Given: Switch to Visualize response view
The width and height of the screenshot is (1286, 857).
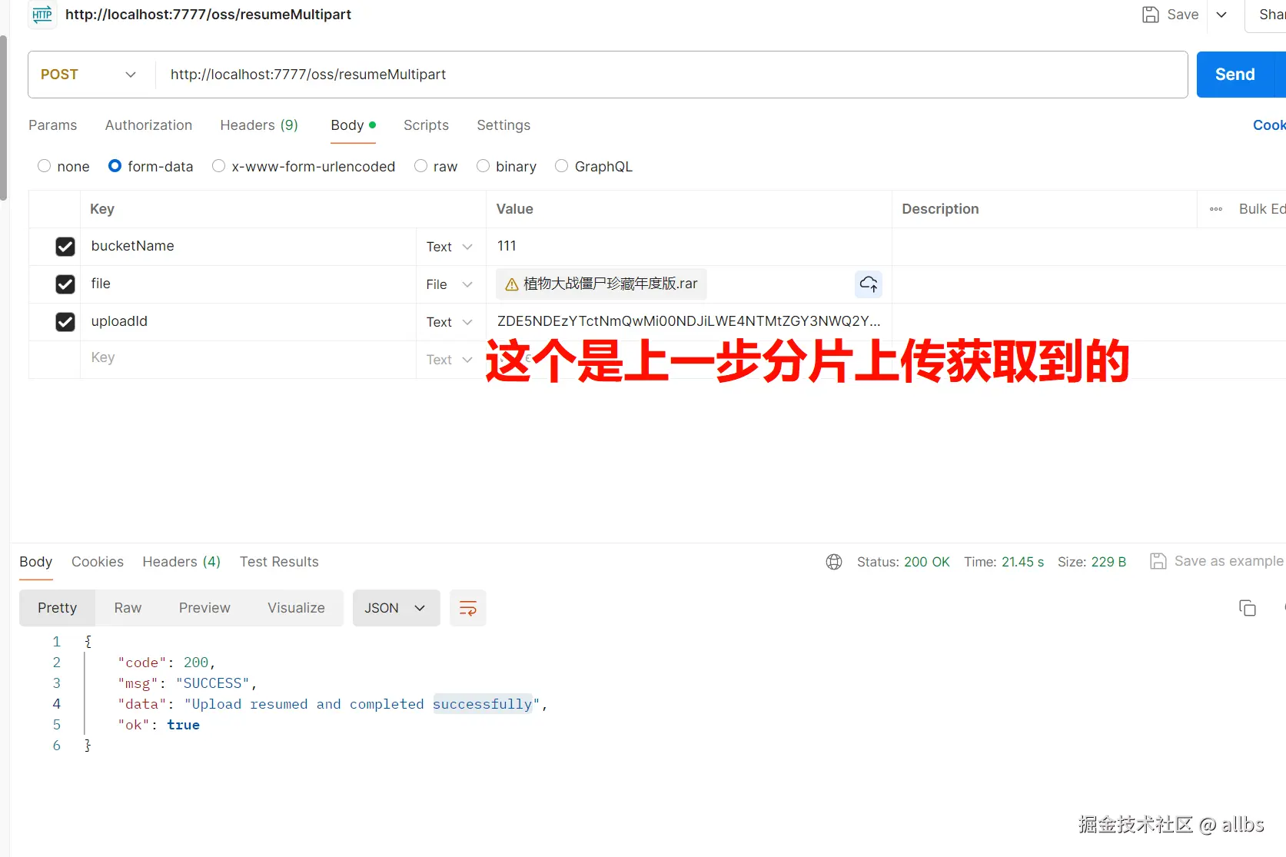Looking at the screenshot, I should (x=296, y=608).
